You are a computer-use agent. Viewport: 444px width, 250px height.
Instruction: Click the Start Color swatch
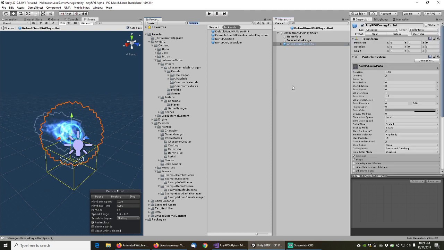[410, 110]
